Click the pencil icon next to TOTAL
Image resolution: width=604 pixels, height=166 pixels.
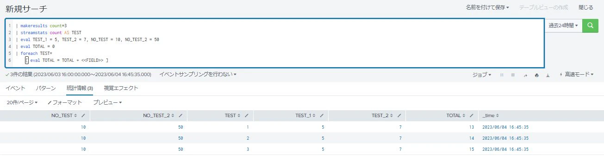coord(472,116)
